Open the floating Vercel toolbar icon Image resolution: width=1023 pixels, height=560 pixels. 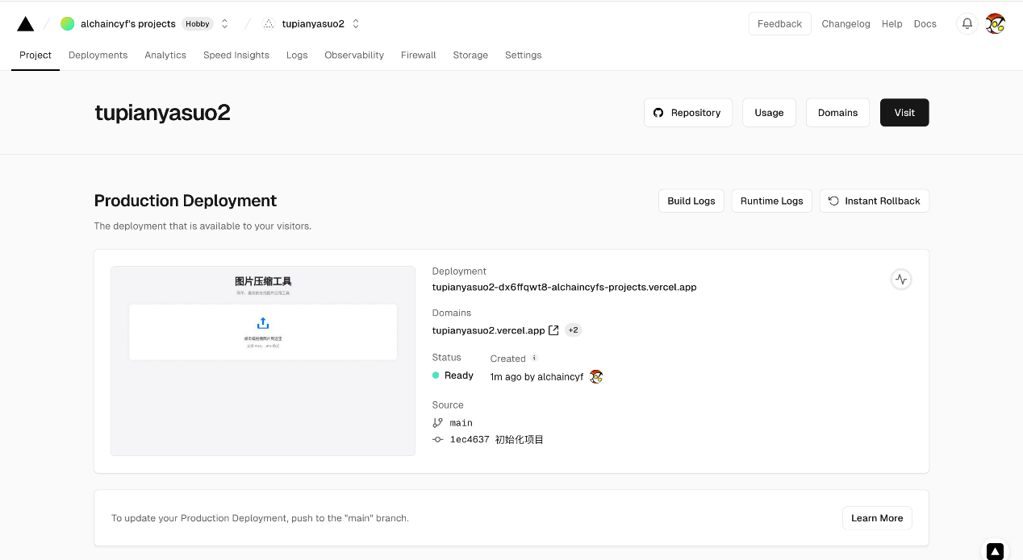click(x=995, y=551)
